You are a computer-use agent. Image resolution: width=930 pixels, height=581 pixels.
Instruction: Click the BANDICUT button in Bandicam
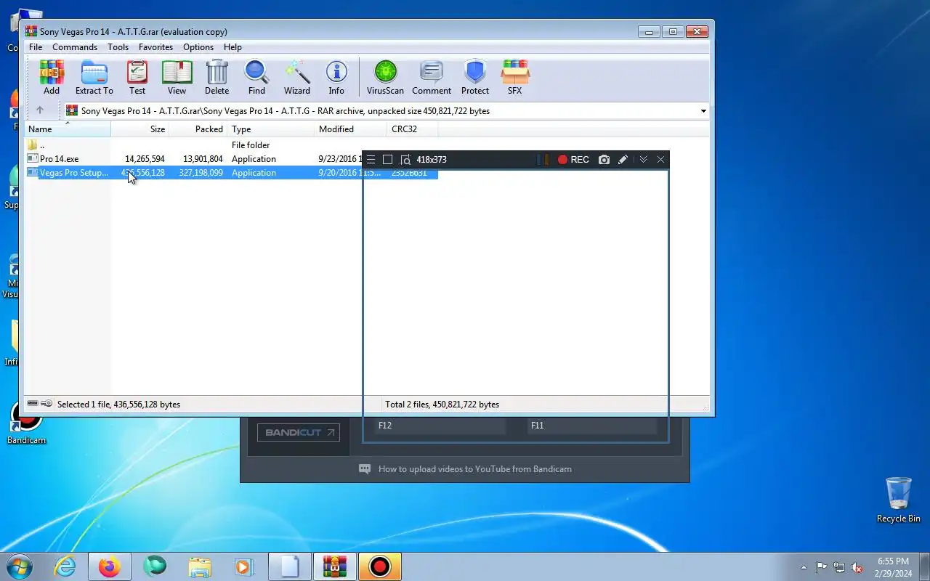299,433
